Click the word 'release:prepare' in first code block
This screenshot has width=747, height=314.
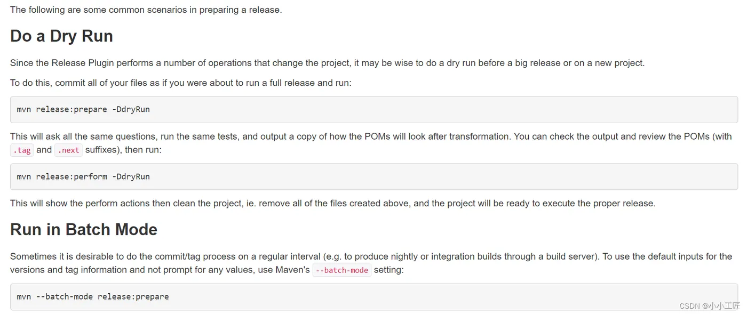pos(71,109)
